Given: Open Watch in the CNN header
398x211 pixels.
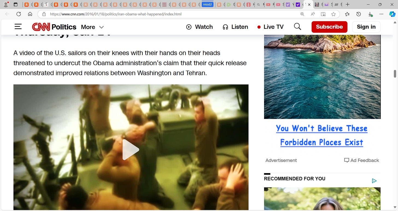Looking at the screenshot, I should point(199,27).
